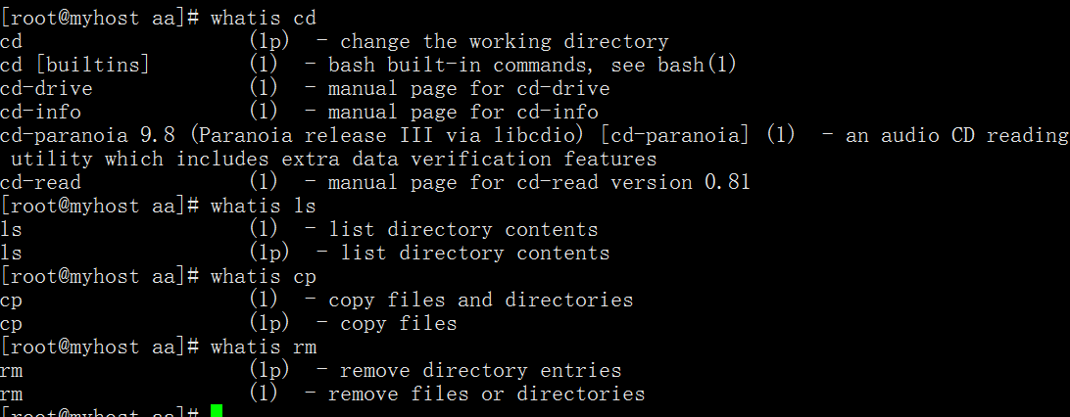Click the 'cd [builtins]' entry
1070x417 pixels.
74,65
